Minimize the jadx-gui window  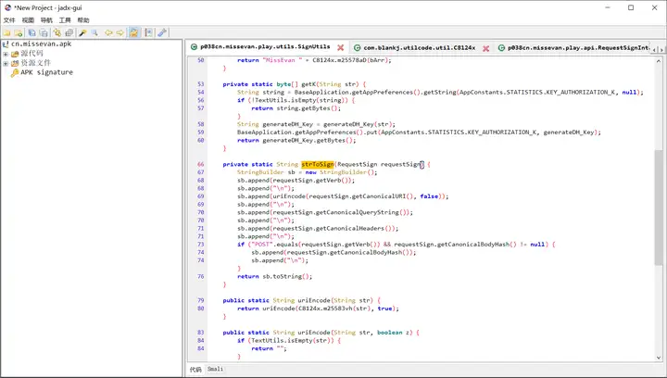pos(608,7)
